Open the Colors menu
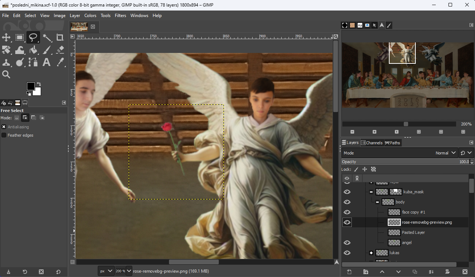This screenshot has height=277, width=475. pos(90,16)
